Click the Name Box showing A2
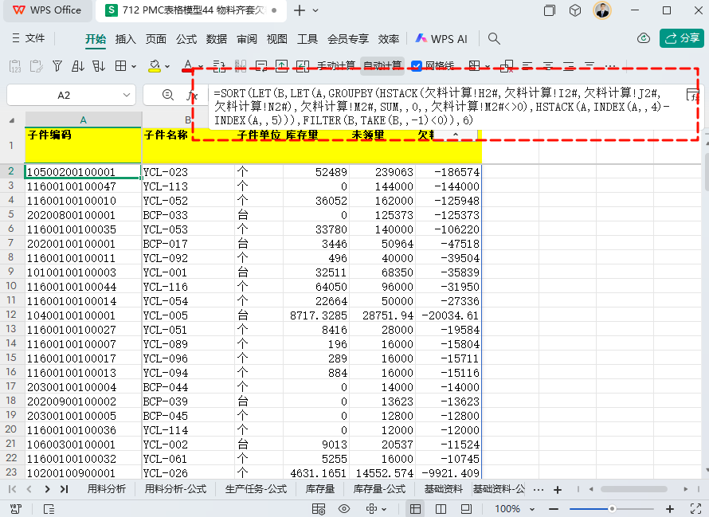The image size is (709, 517). click(x=64, y=95)
